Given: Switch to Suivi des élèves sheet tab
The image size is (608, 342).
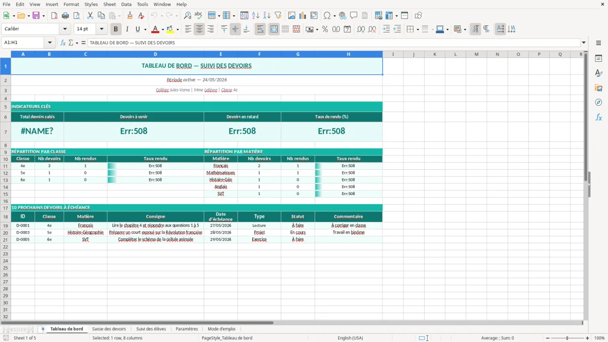Looking at the screenshot, I should click(x=151, y=329).
